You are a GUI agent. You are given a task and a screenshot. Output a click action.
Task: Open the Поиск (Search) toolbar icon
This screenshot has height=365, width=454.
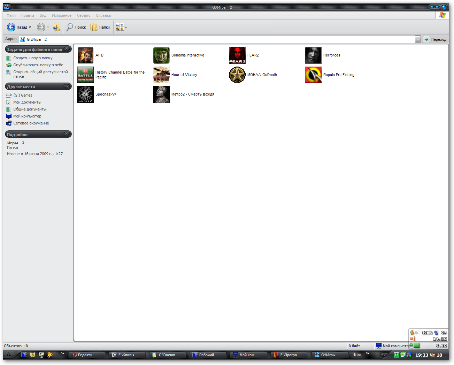click(76, 27)
